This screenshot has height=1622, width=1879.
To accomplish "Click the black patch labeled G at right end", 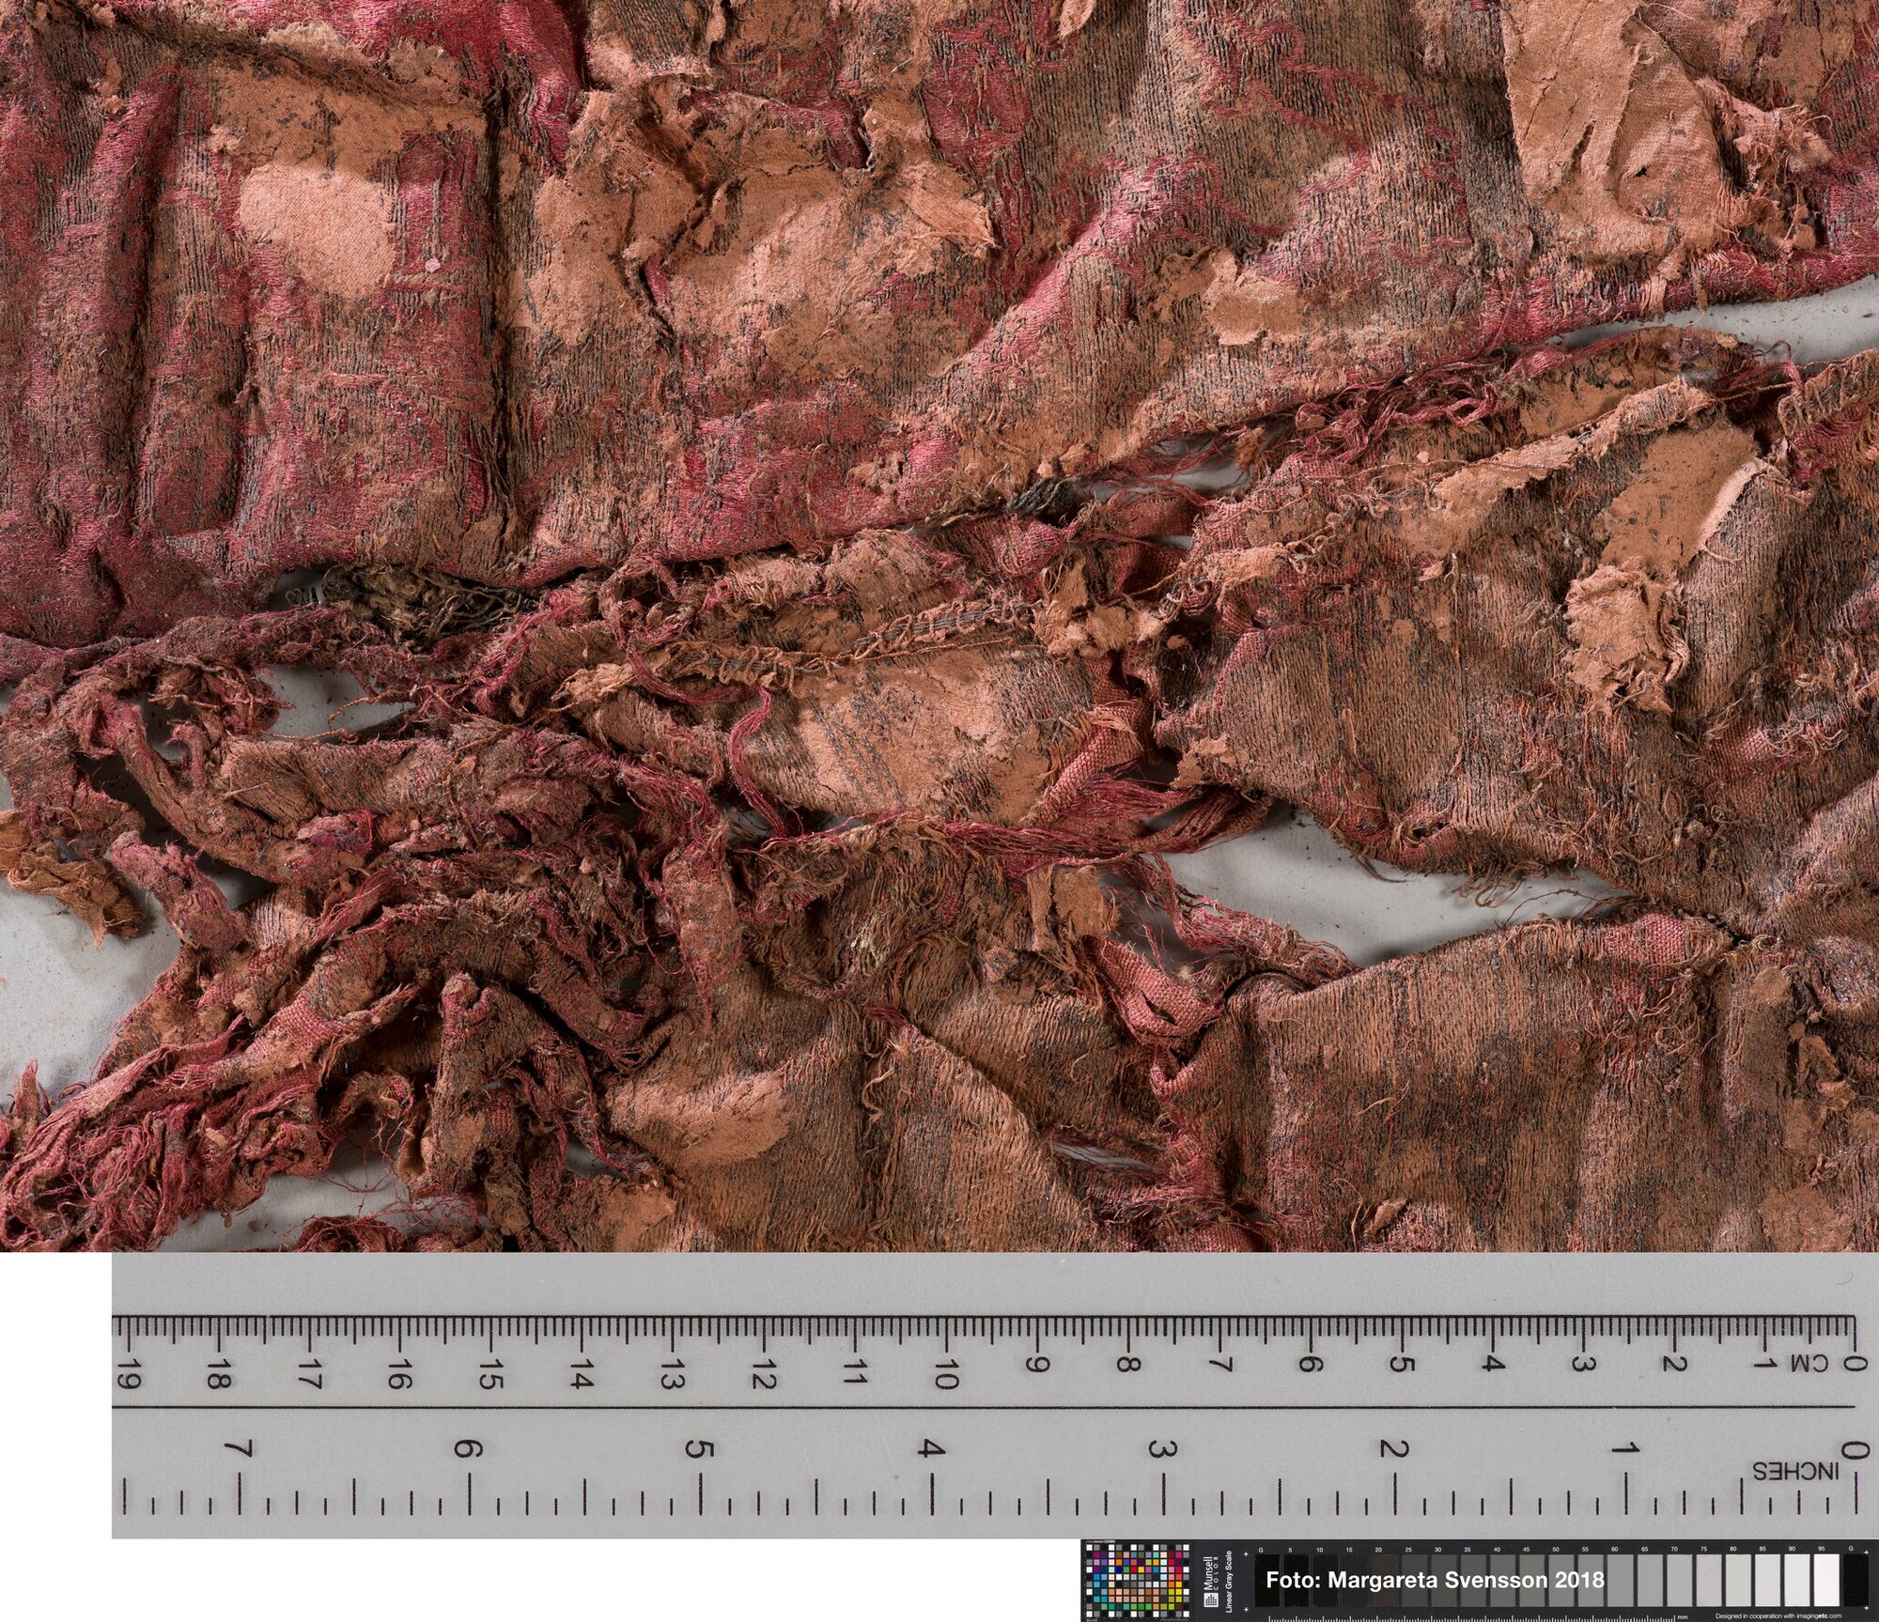I will tap(1856, 1581).
